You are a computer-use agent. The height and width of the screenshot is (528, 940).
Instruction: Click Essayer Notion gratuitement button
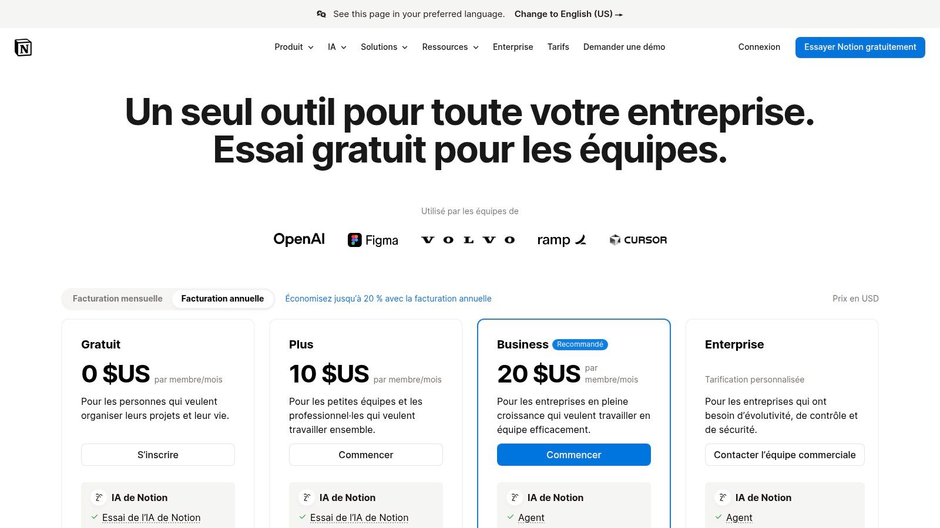(x=860, y=48)
